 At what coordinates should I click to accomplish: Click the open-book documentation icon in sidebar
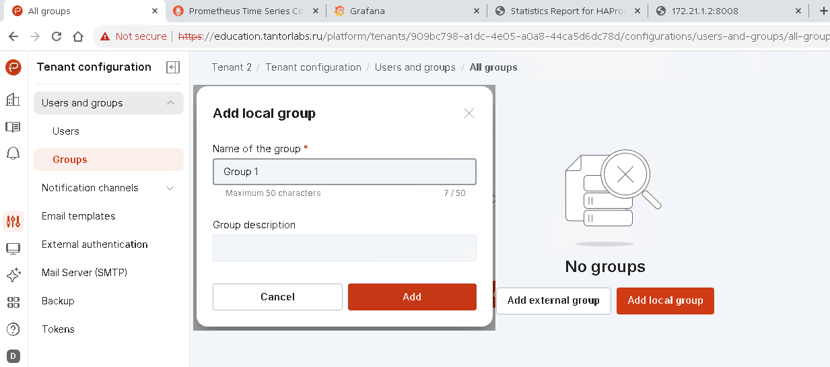tap(13, 127)
